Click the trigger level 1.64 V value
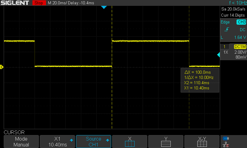 coord(240,37)
